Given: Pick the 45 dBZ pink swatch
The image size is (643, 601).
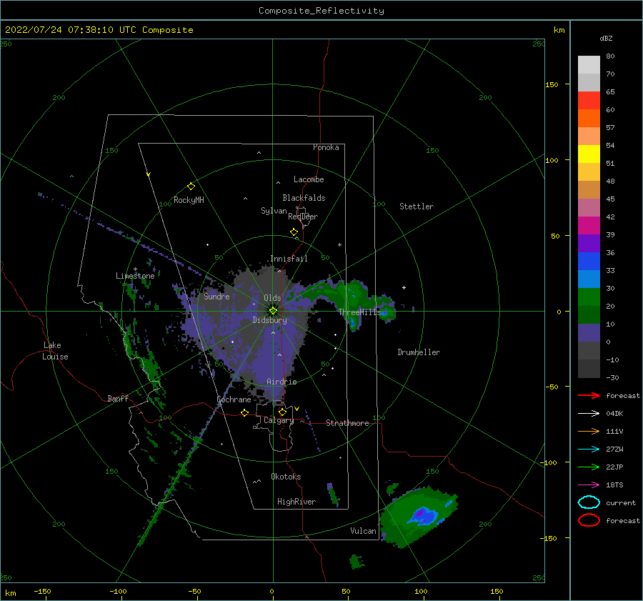Looking at the screenshot, I should point(589,207).
